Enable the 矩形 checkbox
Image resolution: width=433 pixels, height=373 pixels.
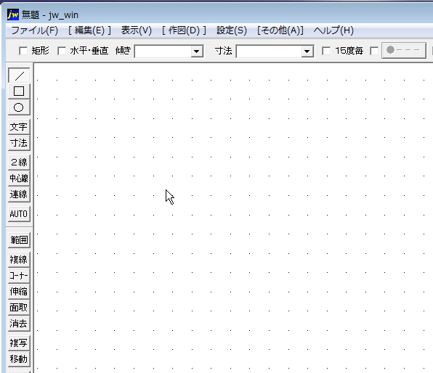coord(23,51)
